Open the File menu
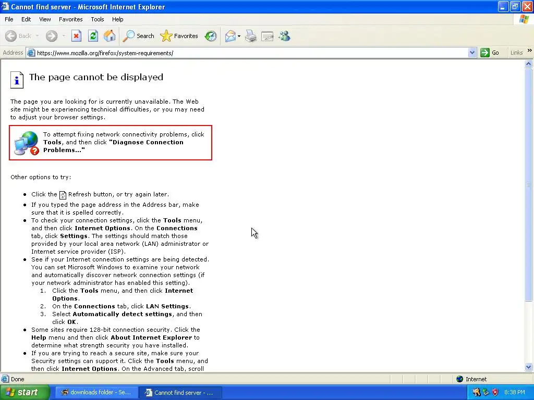534x400 pixels. point(9,19)
